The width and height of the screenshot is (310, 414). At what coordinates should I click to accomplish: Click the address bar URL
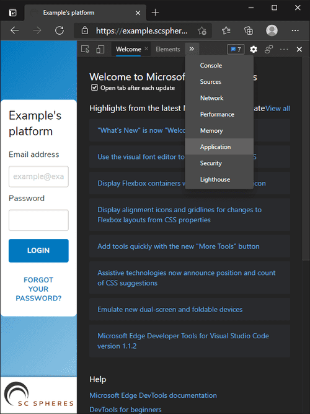(x=142, y=31)
